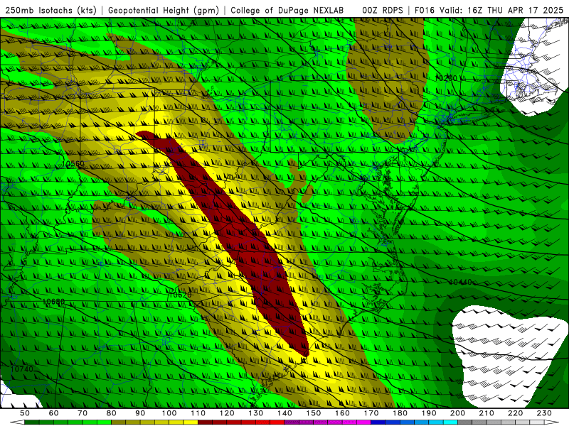
Task: Click the 'Geopotential Height (gpm)' title text
Action: (x=164, y=11)
